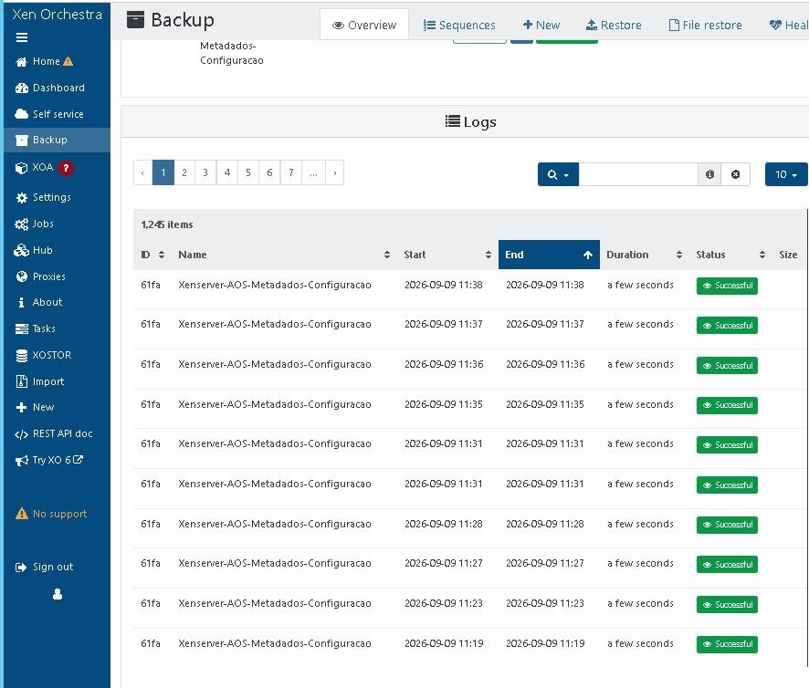
Task: Sort logs by Name column
Action: pyautogui.click(x=284, y=255)
